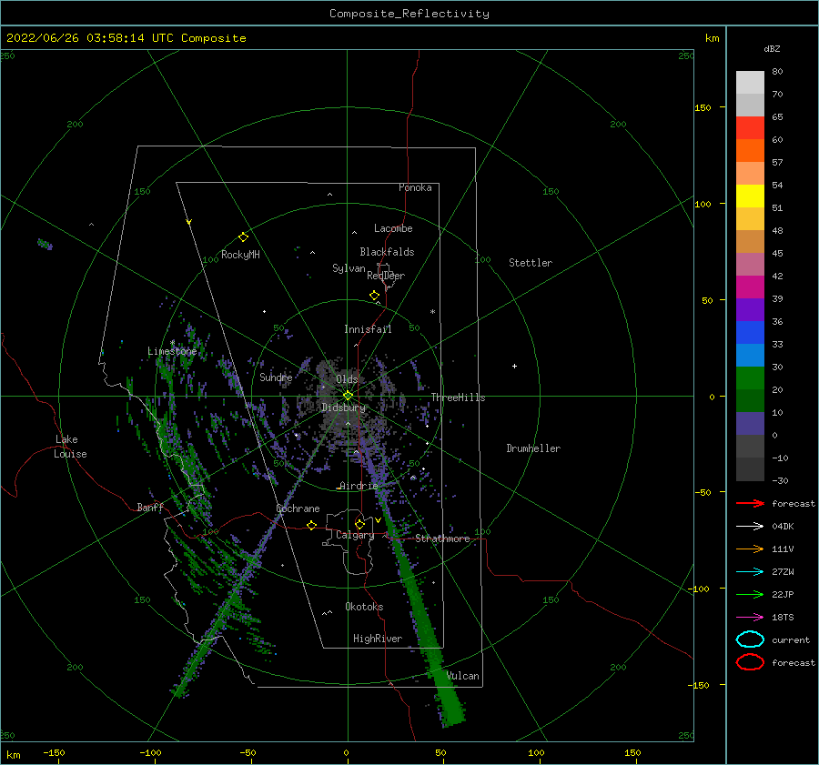Click the Innisfail label
This screenshot has width=819, height=765.
pyautogui.click(x=368, y=329)
